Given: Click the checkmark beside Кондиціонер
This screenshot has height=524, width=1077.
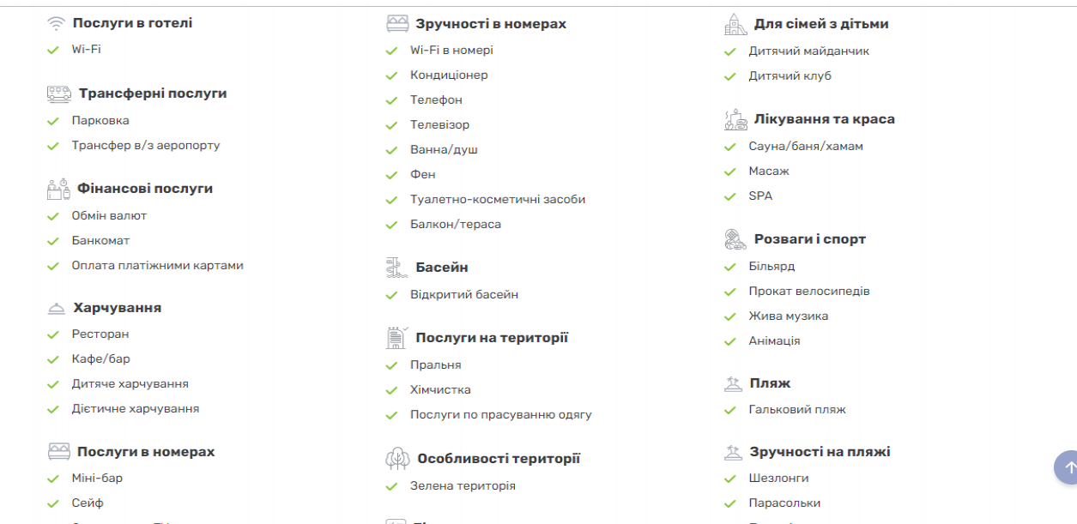Looking at the screenshot, I should tap(391, 75).
